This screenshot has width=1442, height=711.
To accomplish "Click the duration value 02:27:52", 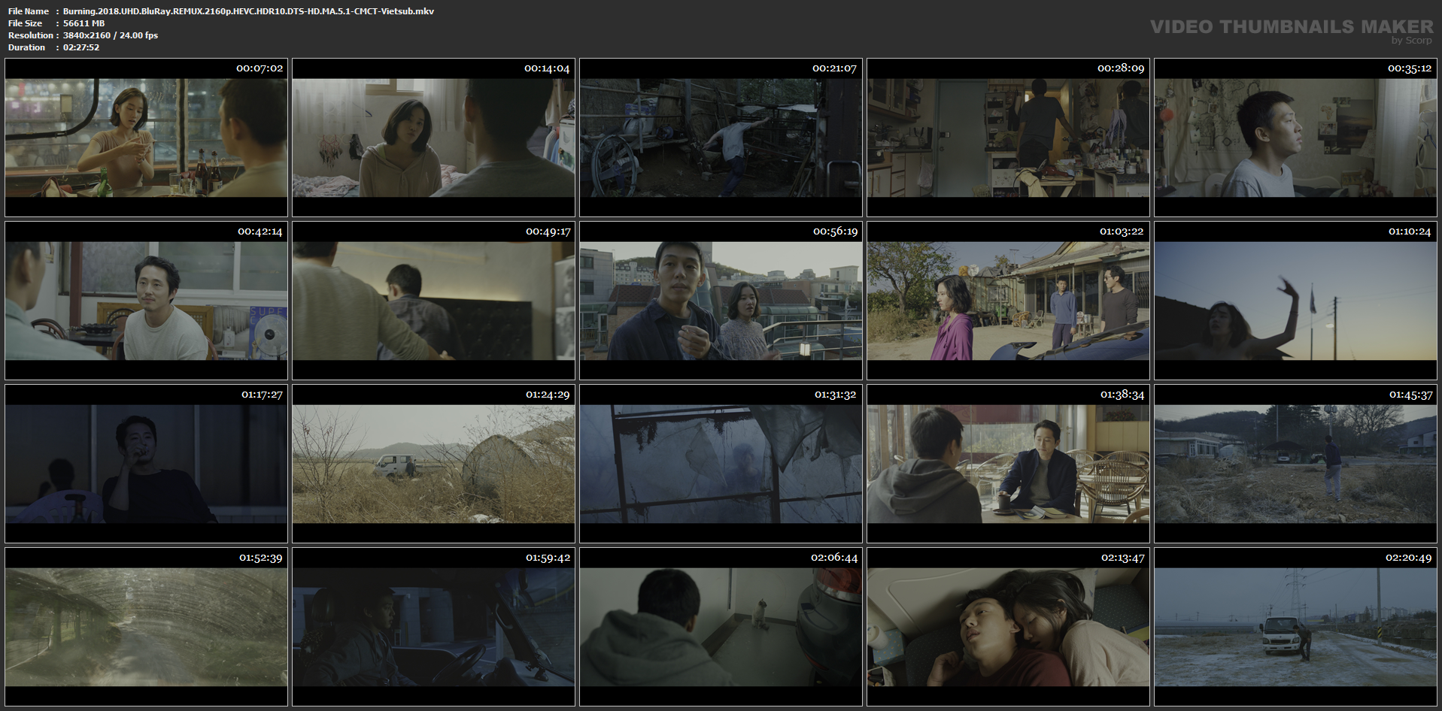I will (81, 47).
